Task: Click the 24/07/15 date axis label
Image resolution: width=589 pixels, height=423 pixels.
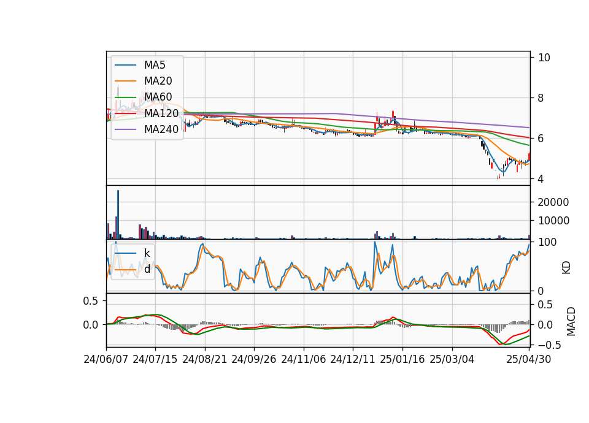Action: pyautogui.click(x=155, y=359)
